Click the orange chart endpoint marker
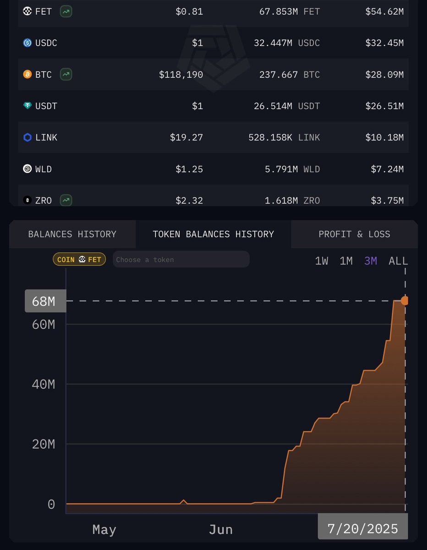427x550 pixels. point(405,301)
